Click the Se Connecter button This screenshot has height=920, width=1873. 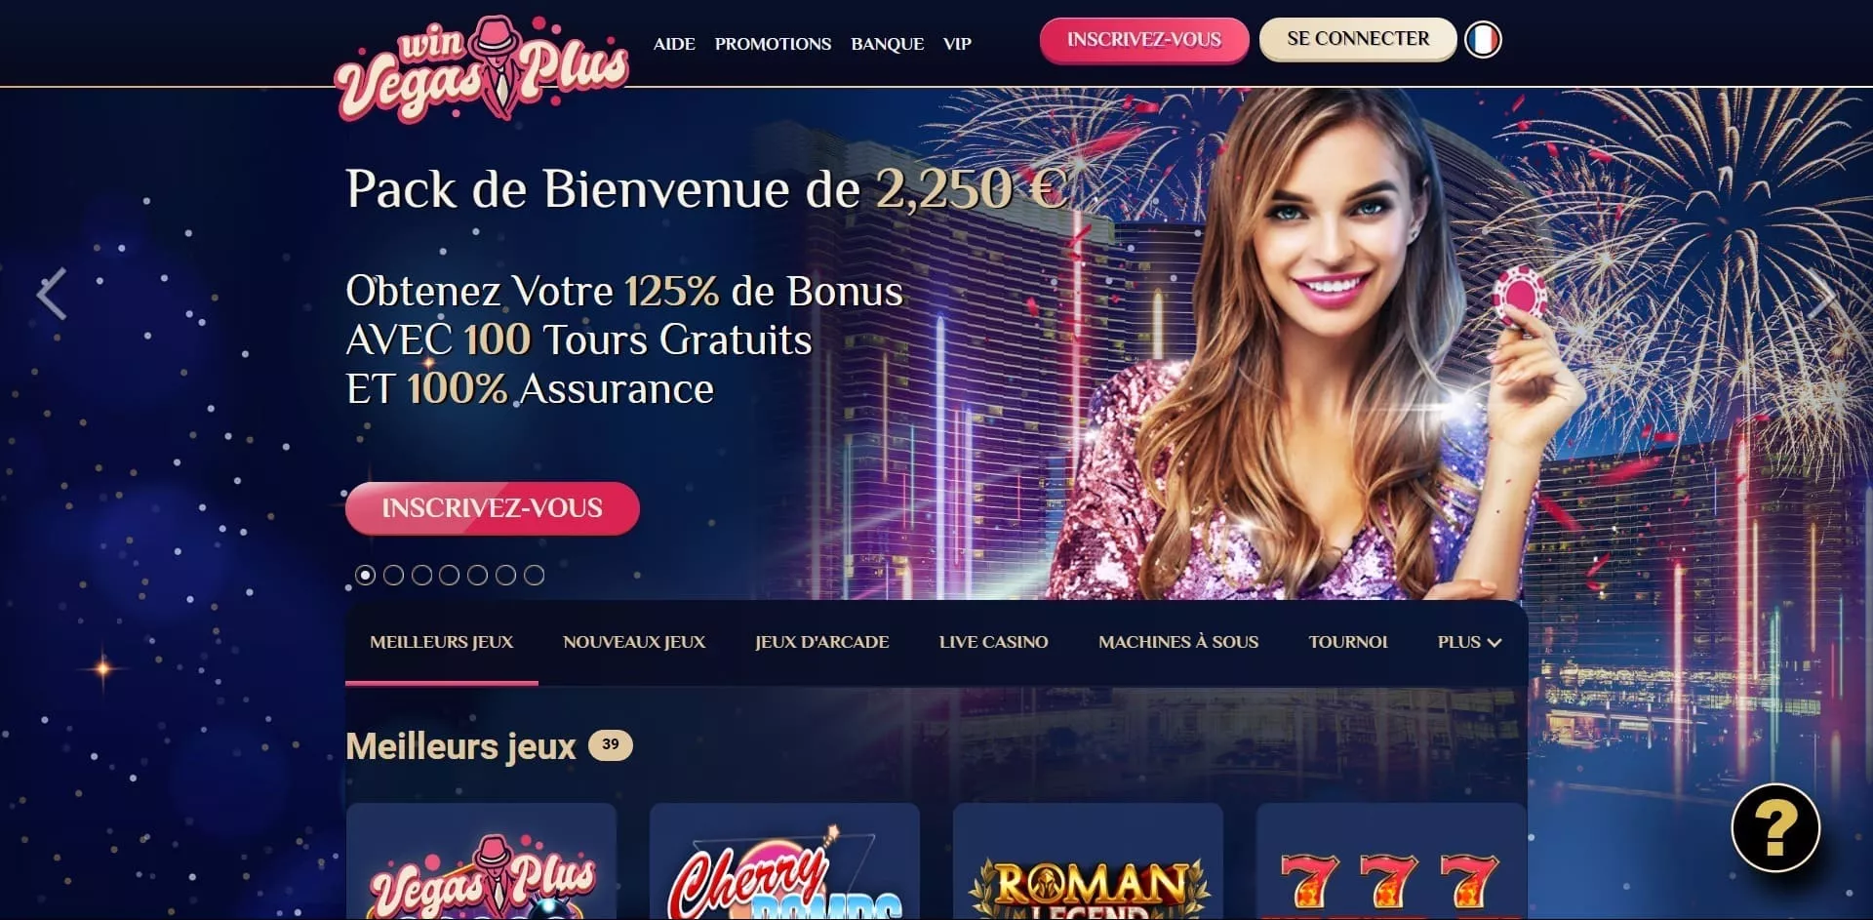(1358, 39)
